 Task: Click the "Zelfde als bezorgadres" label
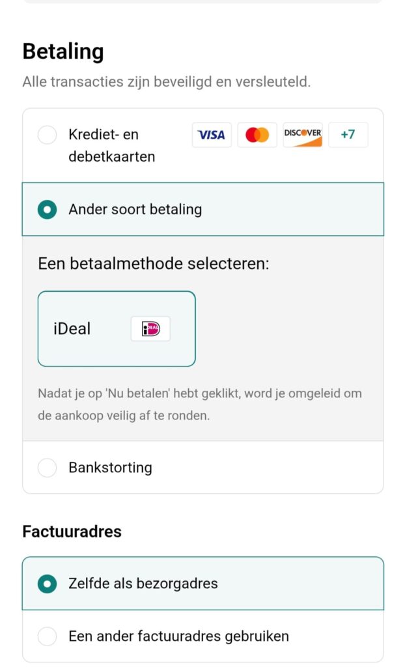click(x=143, y=584)
